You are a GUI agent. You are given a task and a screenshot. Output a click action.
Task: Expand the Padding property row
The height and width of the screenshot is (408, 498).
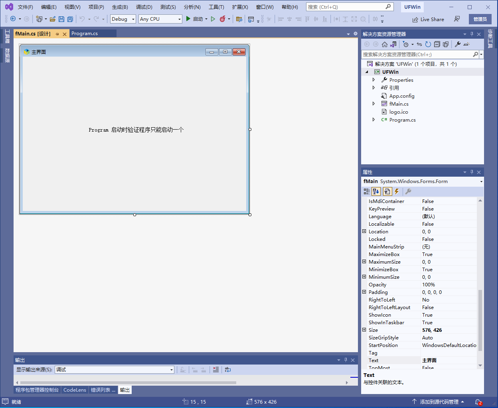click(364, 292)
